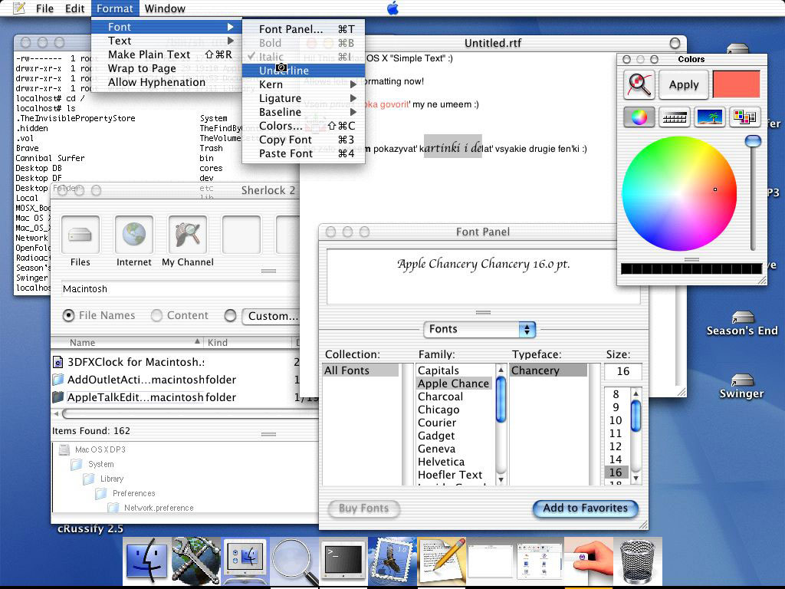Click the monitor with Finder face dock icon
This screenshot has height=589, width=785.
point(245,561)
